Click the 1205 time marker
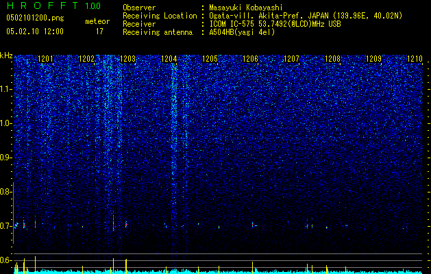 pos(210,59)
